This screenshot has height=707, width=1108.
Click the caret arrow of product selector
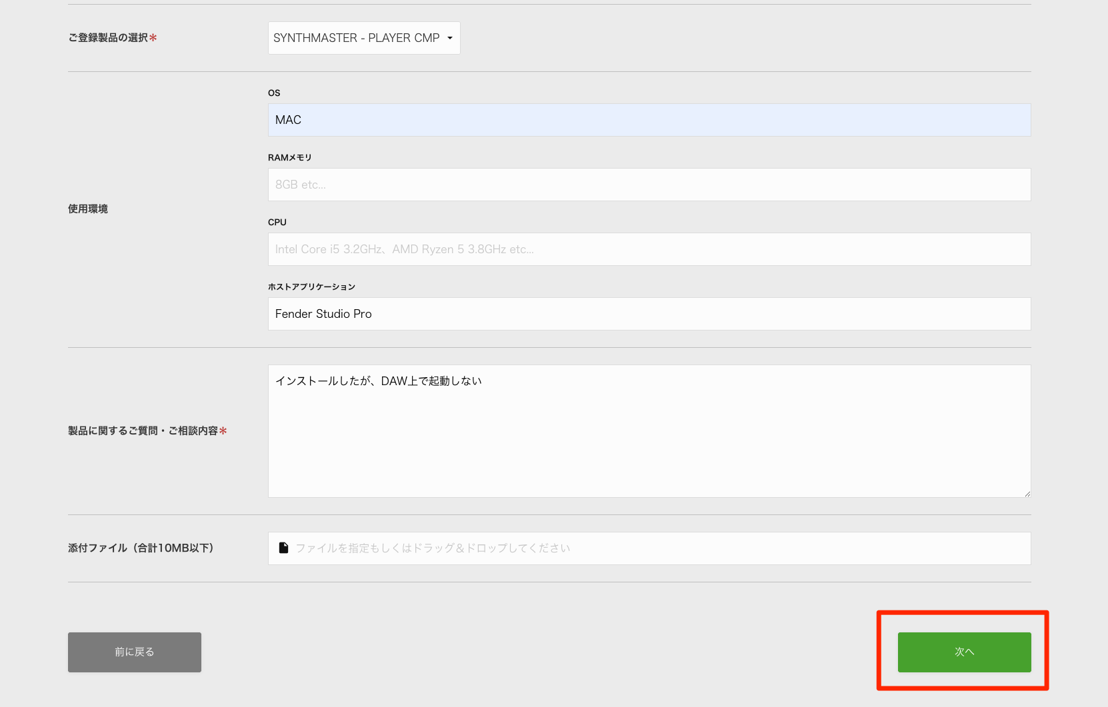[450, 38]
